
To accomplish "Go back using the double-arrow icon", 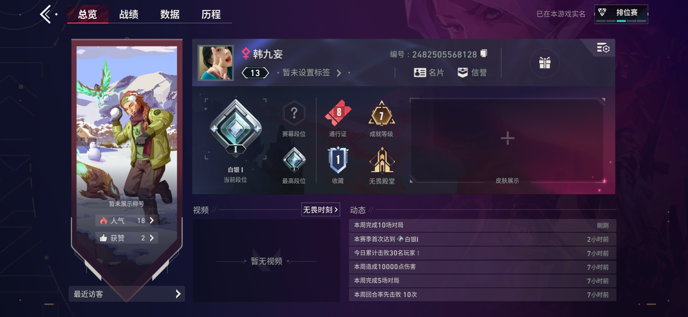I will pos(46,14).
